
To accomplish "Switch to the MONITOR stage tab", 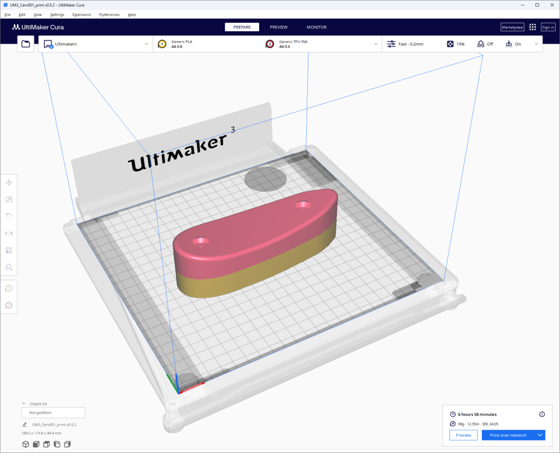I will coord(317,27).
